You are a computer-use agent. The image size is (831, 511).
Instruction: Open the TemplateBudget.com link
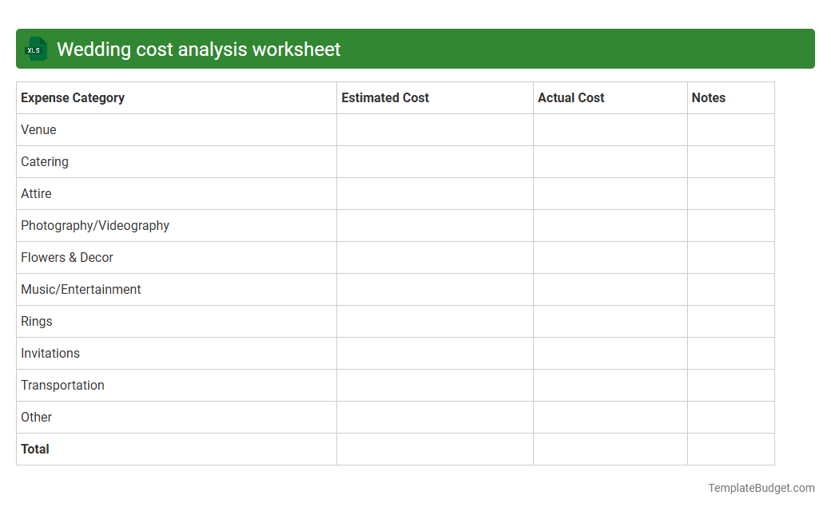click(761, 487)
